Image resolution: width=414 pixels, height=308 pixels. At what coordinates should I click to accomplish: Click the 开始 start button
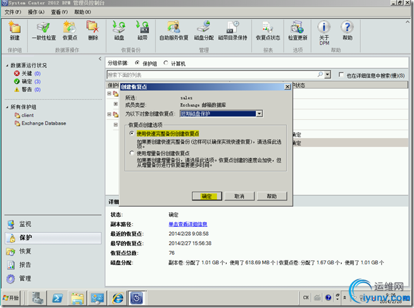point(11,298)
